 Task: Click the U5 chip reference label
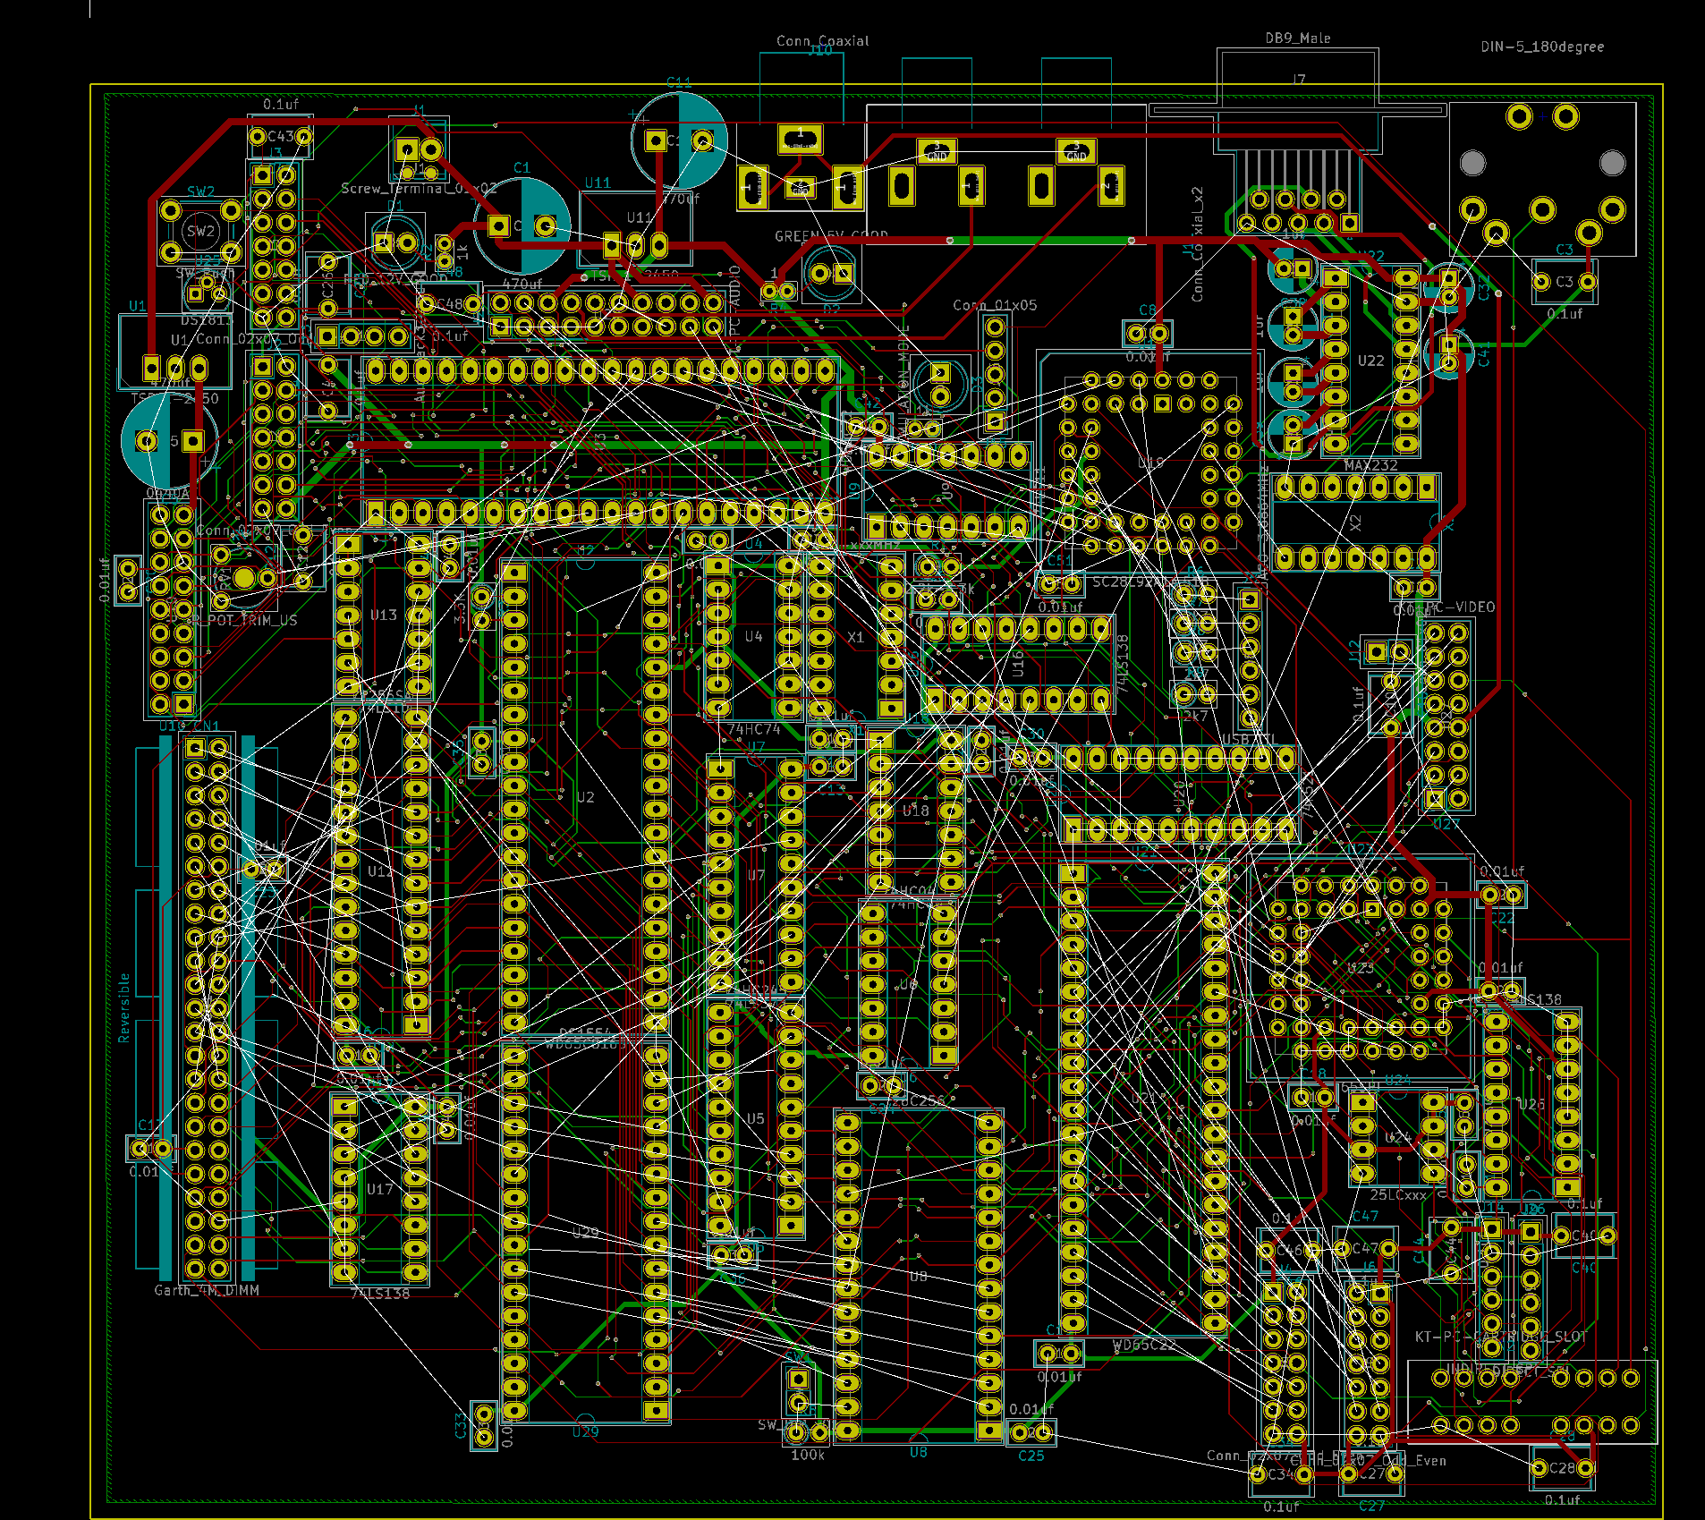pos(755,1118)
